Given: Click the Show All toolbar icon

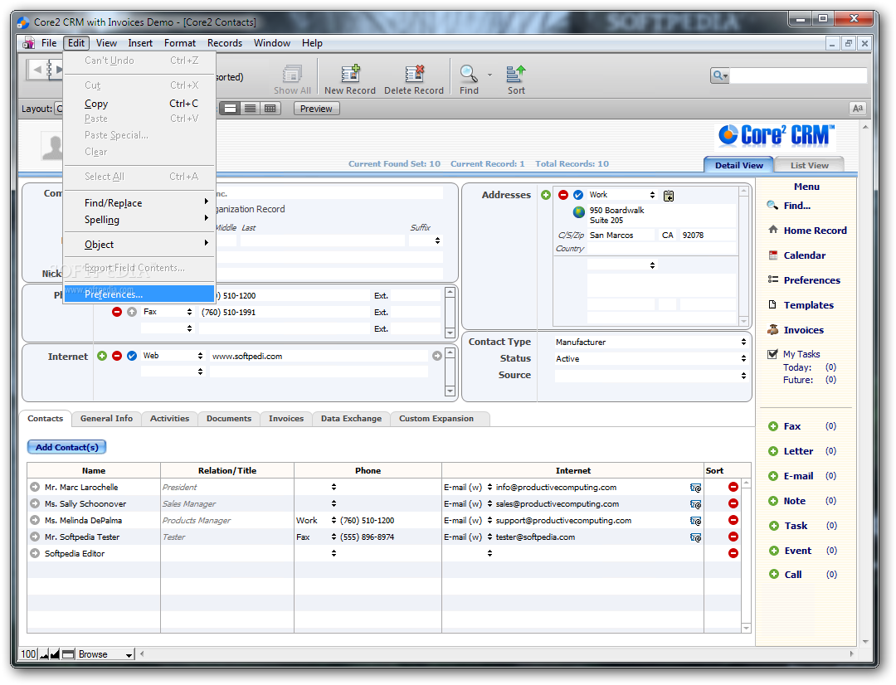Looking at the screenshot, I should 292,73.
